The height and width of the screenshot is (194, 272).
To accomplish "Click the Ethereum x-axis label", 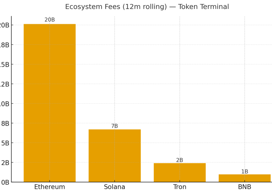I will [x=50, y=187].
